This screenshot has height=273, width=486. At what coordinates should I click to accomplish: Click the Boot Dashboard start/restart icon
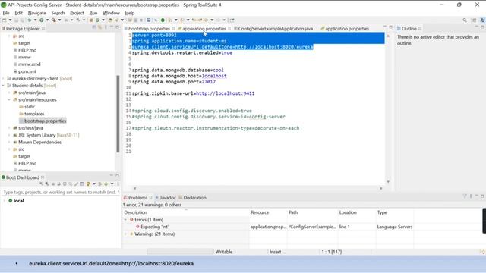pos(41,184)
